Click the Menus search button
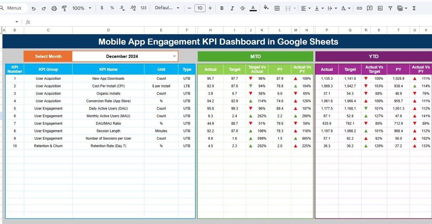 12,8
